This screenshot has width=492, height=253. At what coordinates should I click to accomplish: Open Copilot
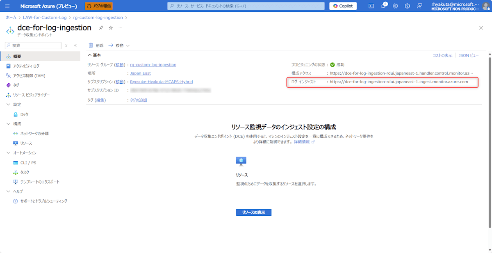pos(343,6)
